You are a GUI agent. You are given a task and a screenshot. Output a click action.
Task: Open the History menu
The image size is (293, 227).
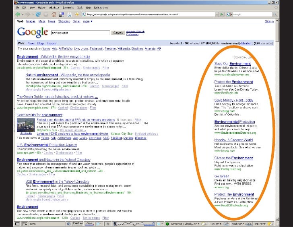click(x=41, y=8)
